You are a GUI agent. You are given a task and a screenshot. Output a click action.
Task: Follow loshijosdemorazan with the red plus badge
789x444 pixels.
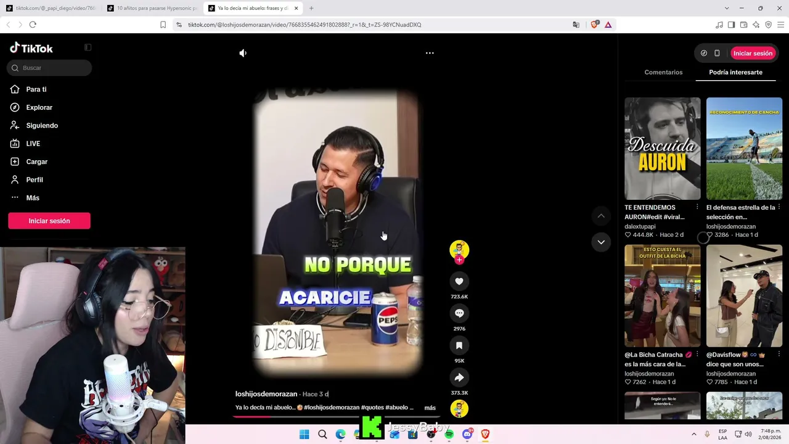point(459,260)
